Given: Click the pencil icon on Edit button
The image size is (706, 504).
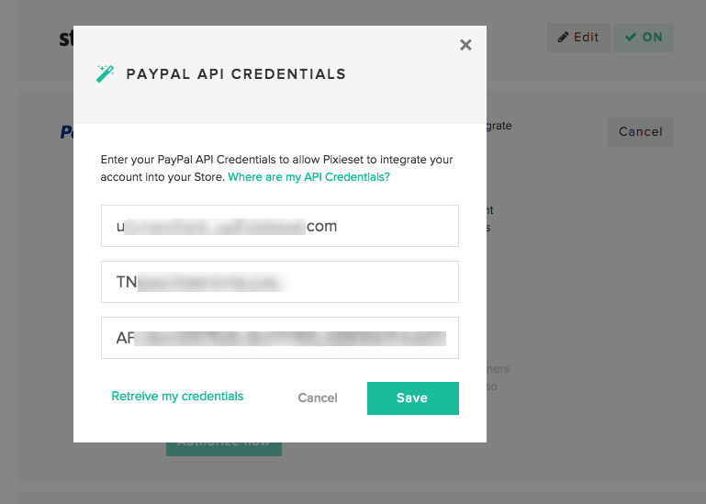Looking at the screenshot, I should [x=563, y=38].
